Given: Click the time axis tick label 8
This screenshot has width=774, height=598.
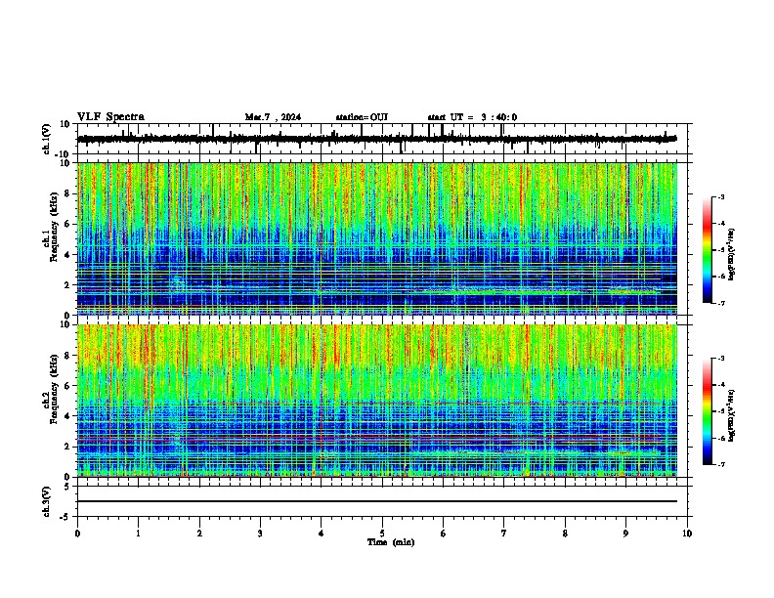Looking at the screenshot, I should click(565, 534).
